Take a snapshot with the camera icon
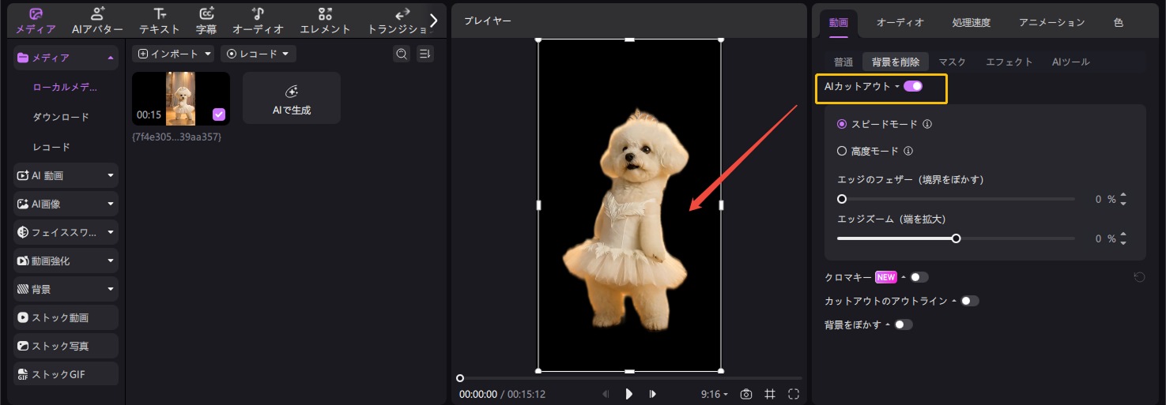 [x=745, y=394]
